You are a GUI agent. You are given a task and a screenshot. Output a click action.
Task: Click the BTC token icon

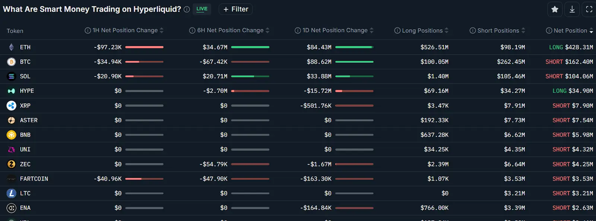tap(12, 62)
